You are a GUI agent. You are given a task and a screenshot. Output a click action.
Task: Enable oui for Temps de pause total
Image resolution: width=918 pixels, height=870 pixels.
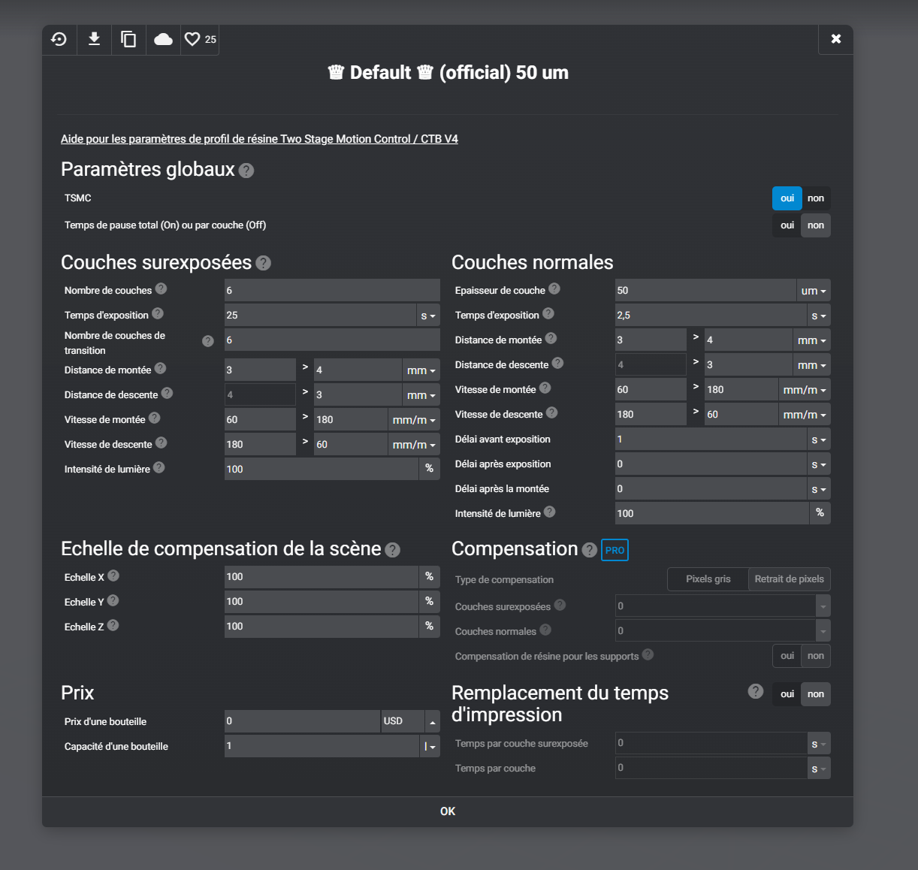click(x=787, y=225)
